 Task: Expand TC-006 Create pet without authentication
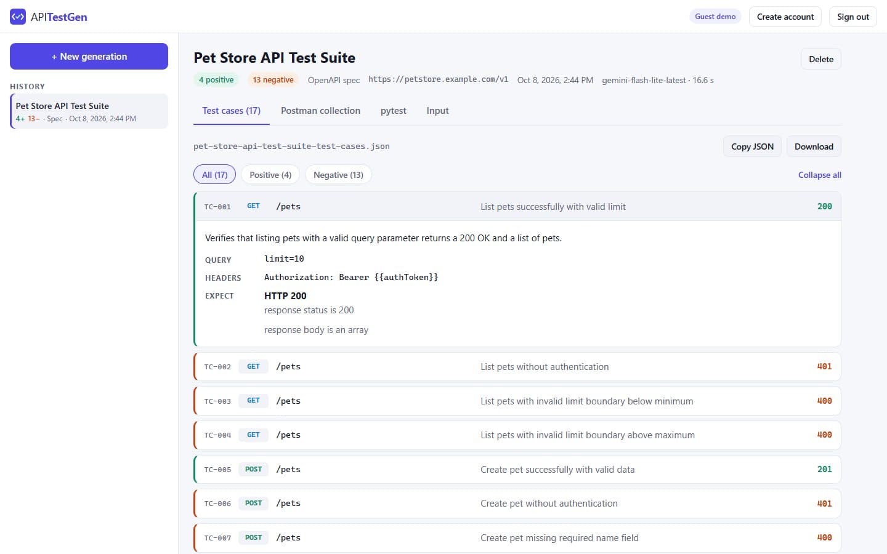[517, 504]
